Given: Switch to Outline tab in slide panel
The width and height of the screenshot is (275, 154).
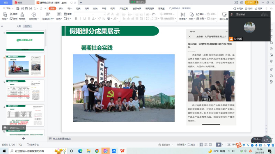Looking at the screenshot, I should (19, 26).
